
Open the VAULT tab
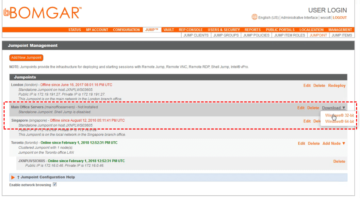pyautogui.click(x=169, y=30)
